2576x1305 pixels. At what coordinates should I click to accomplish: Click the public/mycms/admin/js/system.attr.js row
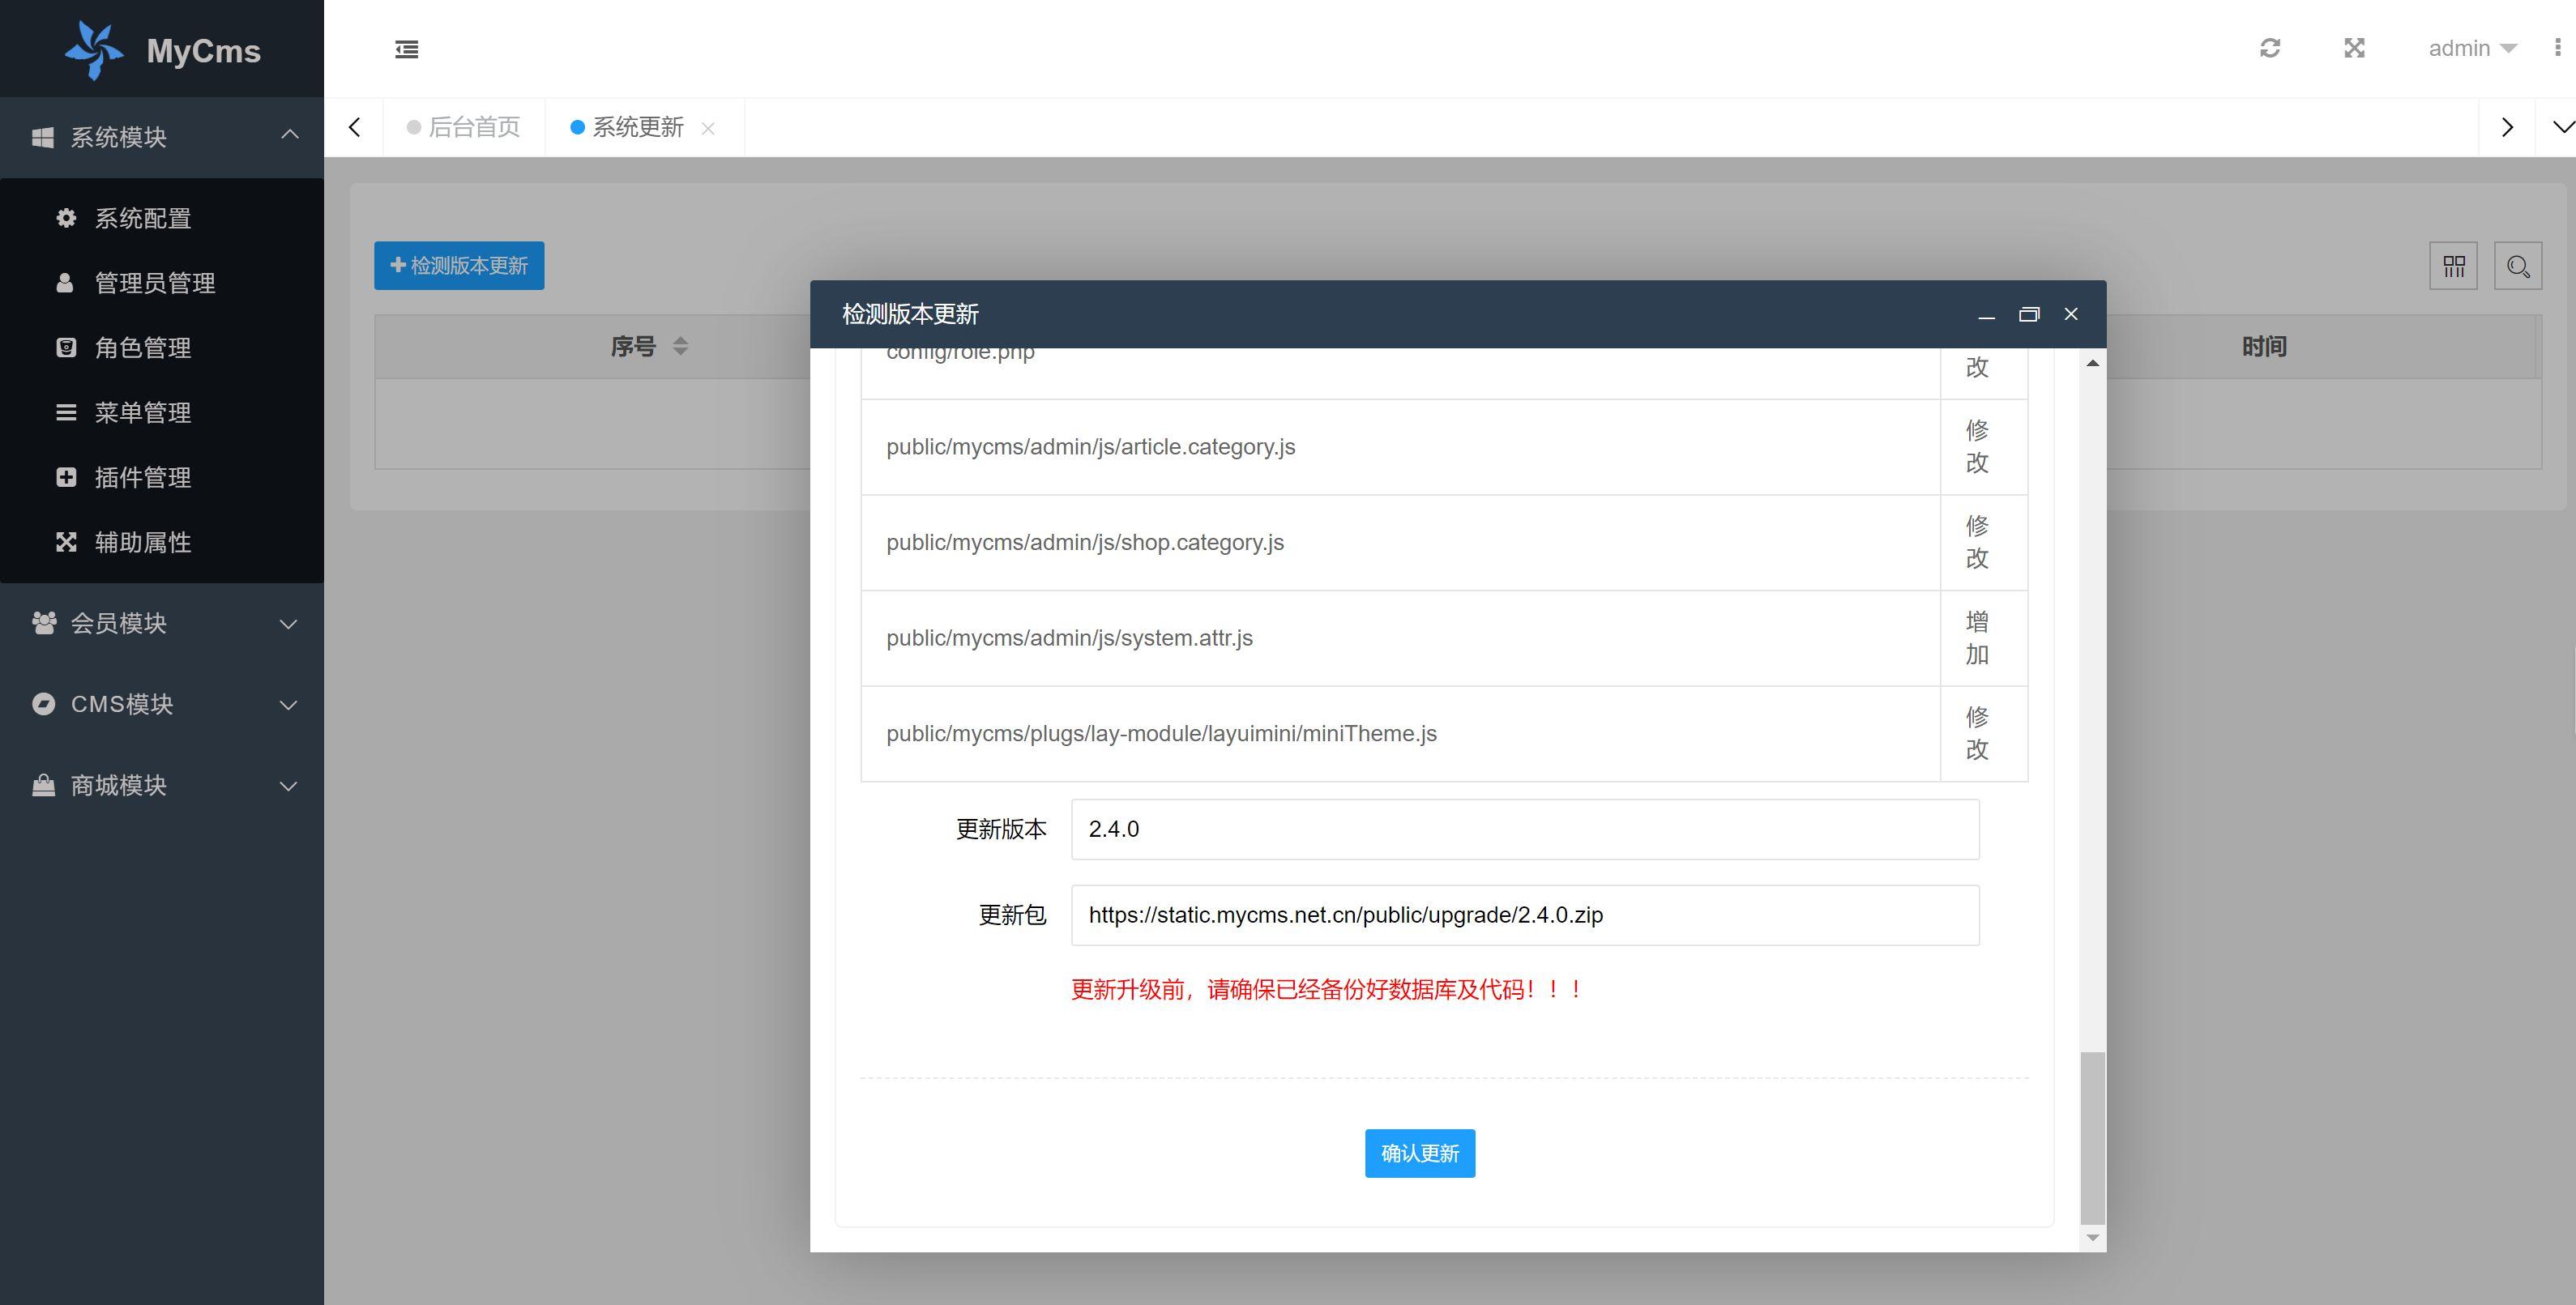click(x=1444, y=638)
